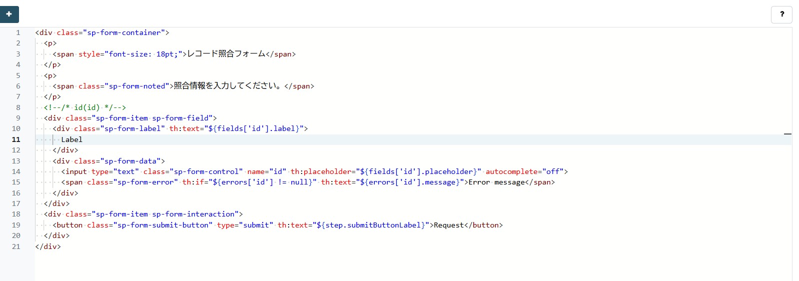Screen dimensions: 799x281
Task: Click 'Error message' text on line 15
Action: [497, 182]
